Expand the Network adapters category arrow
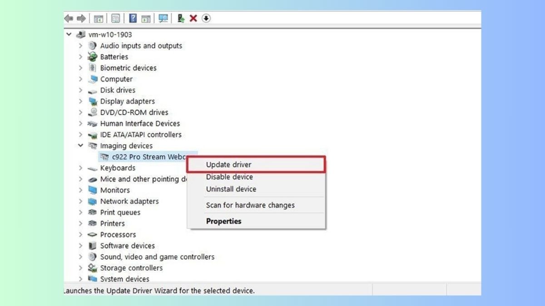 pyautogui.click(x=80, y=201)
